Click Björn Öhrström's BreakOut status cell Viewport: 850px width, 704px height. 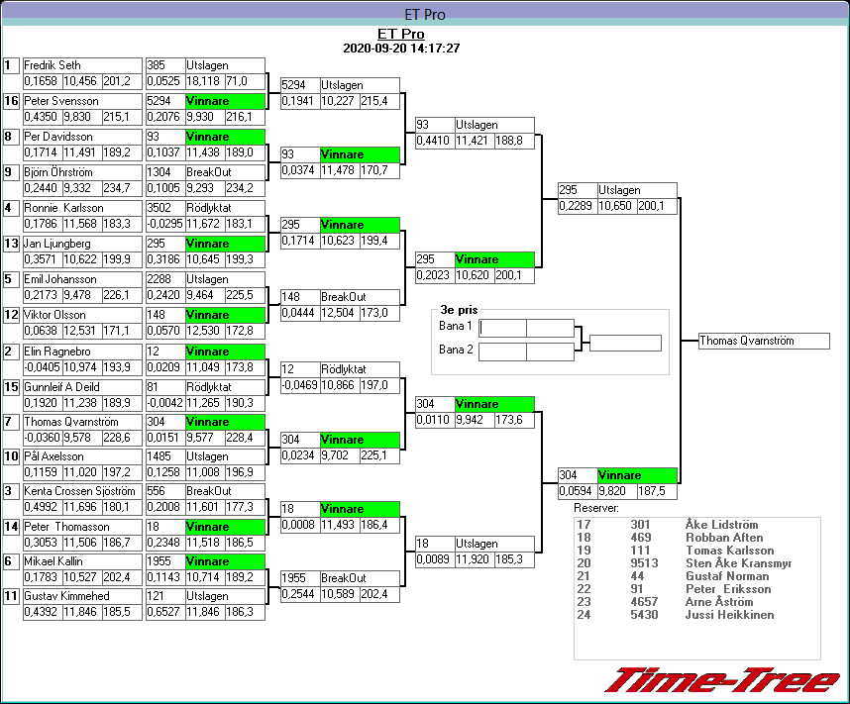coord(224,172)
